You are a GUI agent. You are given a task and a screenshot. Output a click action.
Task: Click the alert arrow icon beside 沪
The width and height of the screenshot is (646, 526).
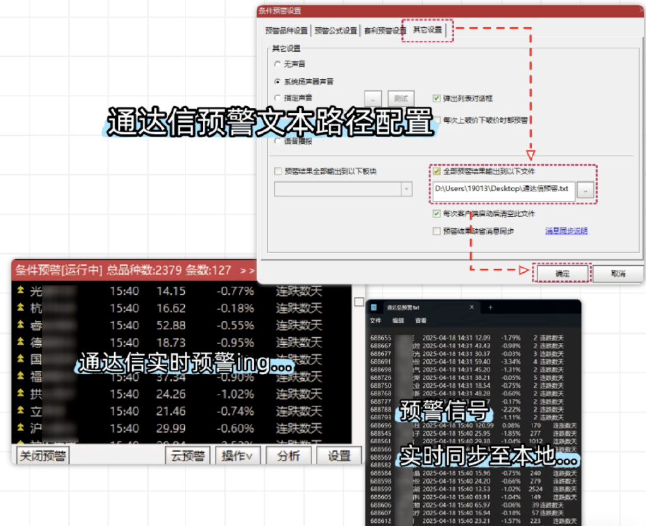[x=20, y=427]
